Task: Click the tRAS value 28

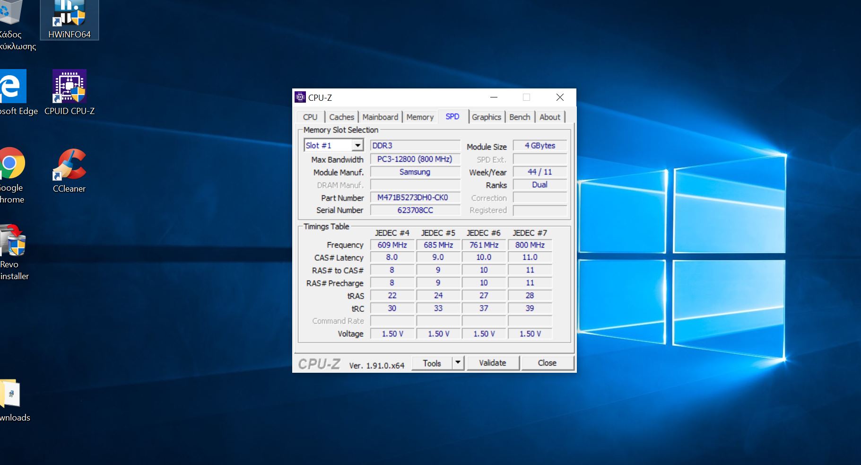Action: click(530, 296)
